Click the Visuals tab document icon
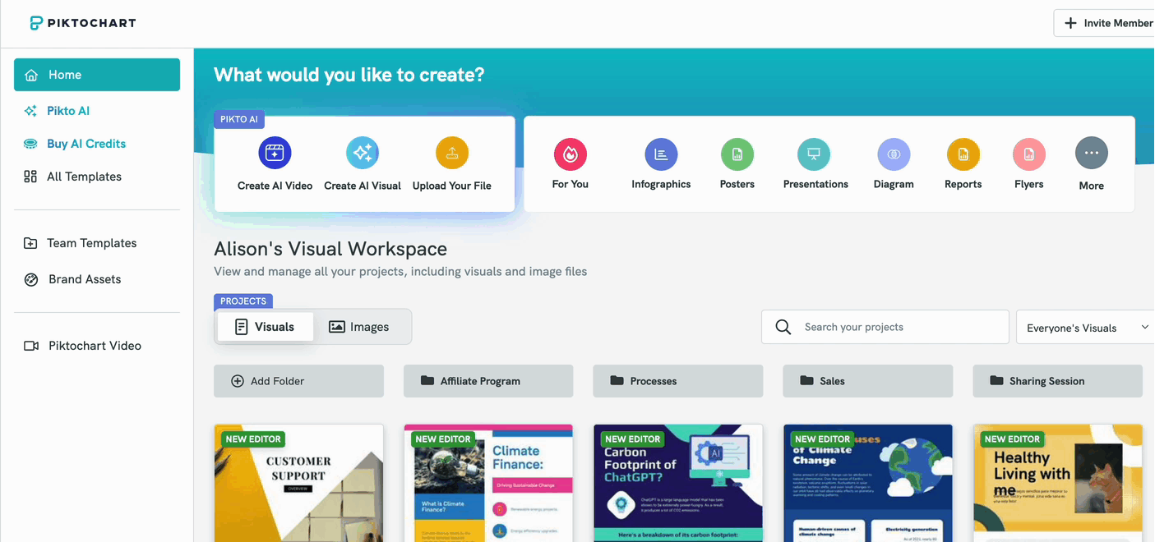 pyautogui.click(x=241, y=327)
